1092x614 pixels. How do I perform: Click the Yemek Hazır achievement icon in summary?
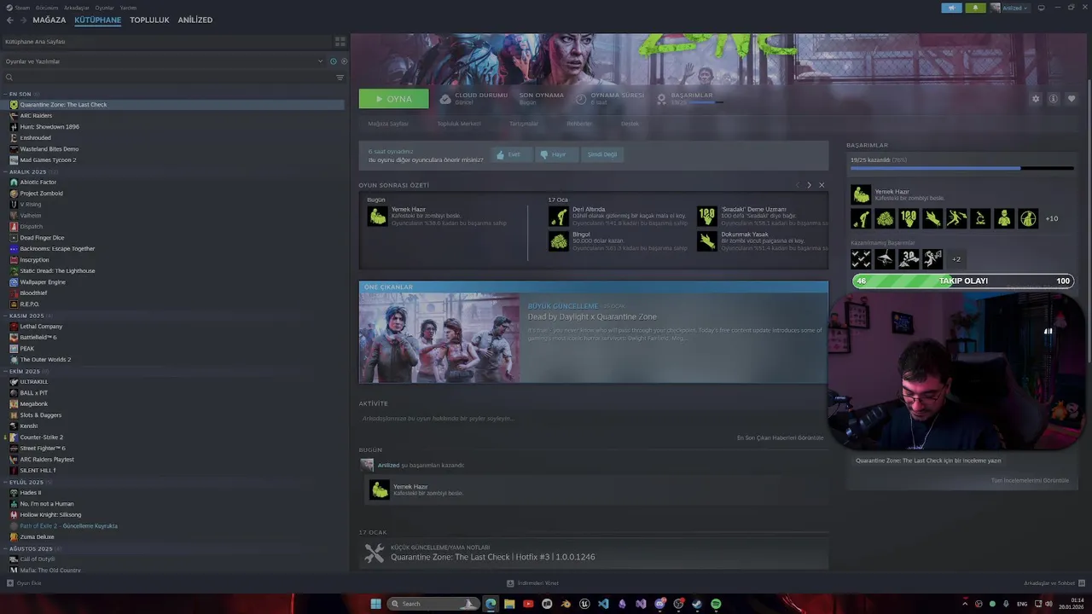coord(377,217)
